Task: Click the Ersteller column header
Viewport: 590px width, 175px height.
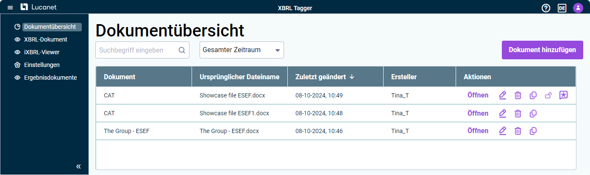Action: (x=420, y=77)
